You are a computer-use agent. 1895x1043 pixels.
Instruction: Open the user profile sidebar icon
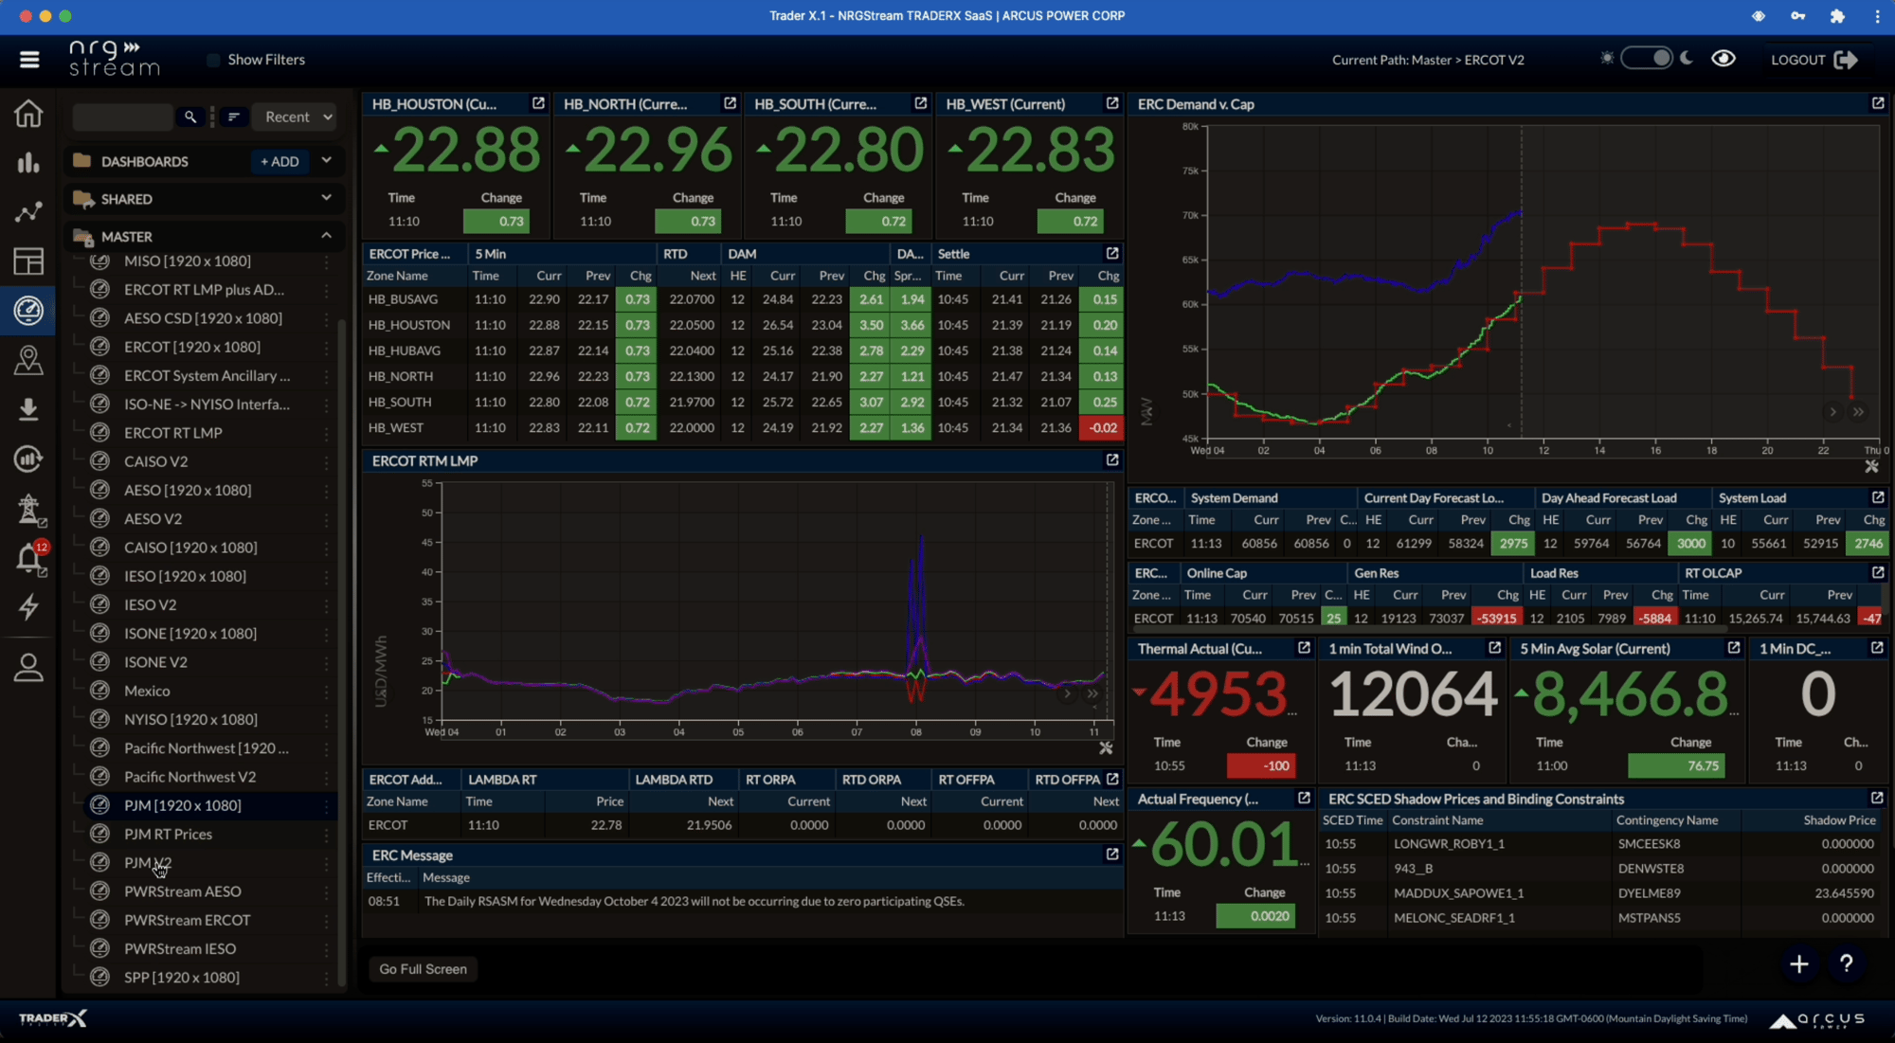tap(28, 668)
